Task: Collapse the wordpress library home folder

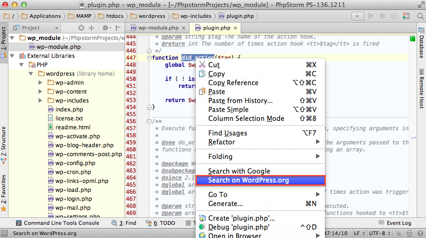Action: click(x=31, y=74)
